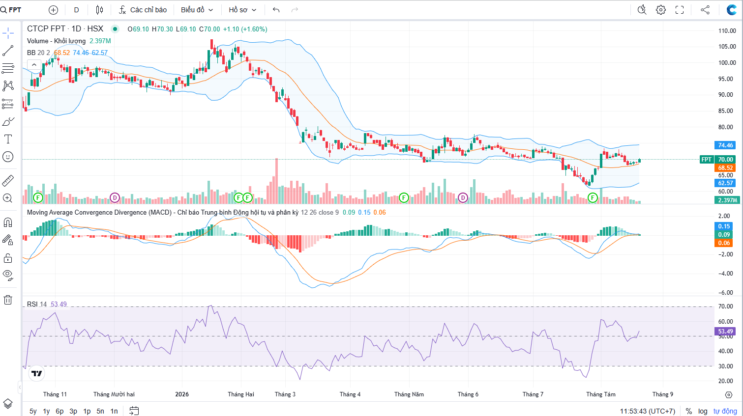Click the F event marker near Tháng Năm
The width and height of the screenshot is (743, 416).
404,197
